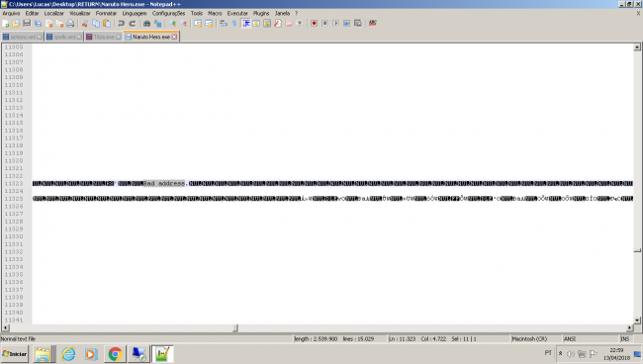Image resolution: width=643 pixels, height=364 pixels.
Task: Open the Configurações menu
Action: (168, 13)
